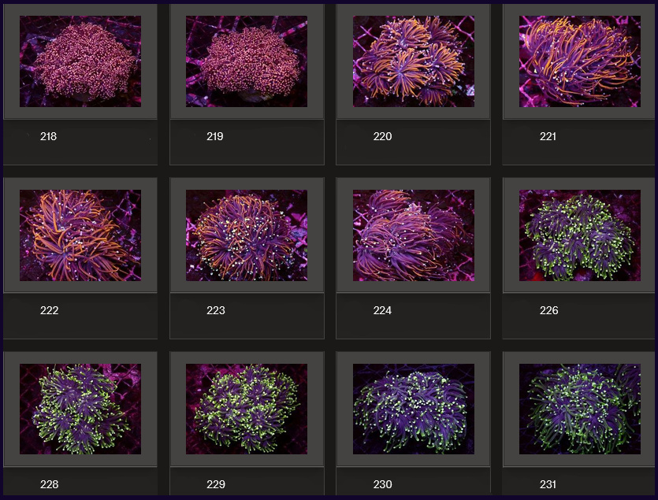Screen dimensions: 658x500
Task: Open coral thumbnail 218
Action: coord(80,61)
